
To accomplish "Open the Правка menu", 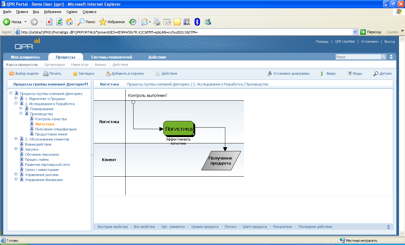I will coord(22,12).
